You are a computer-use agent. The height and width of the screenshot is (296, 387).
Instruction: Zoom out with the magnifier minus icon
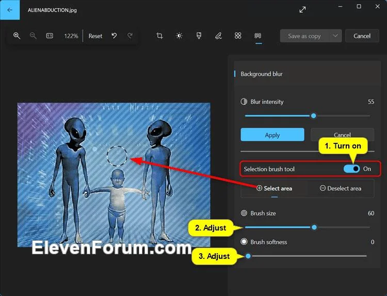(33, 36)
